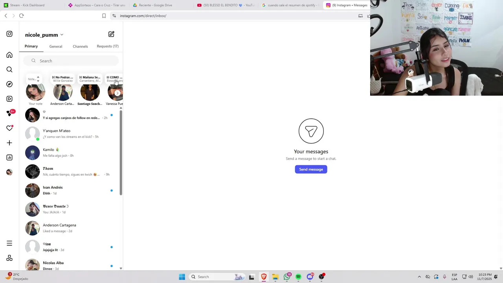Switch to the Reciente - Google Drive tab

(161, 5)
